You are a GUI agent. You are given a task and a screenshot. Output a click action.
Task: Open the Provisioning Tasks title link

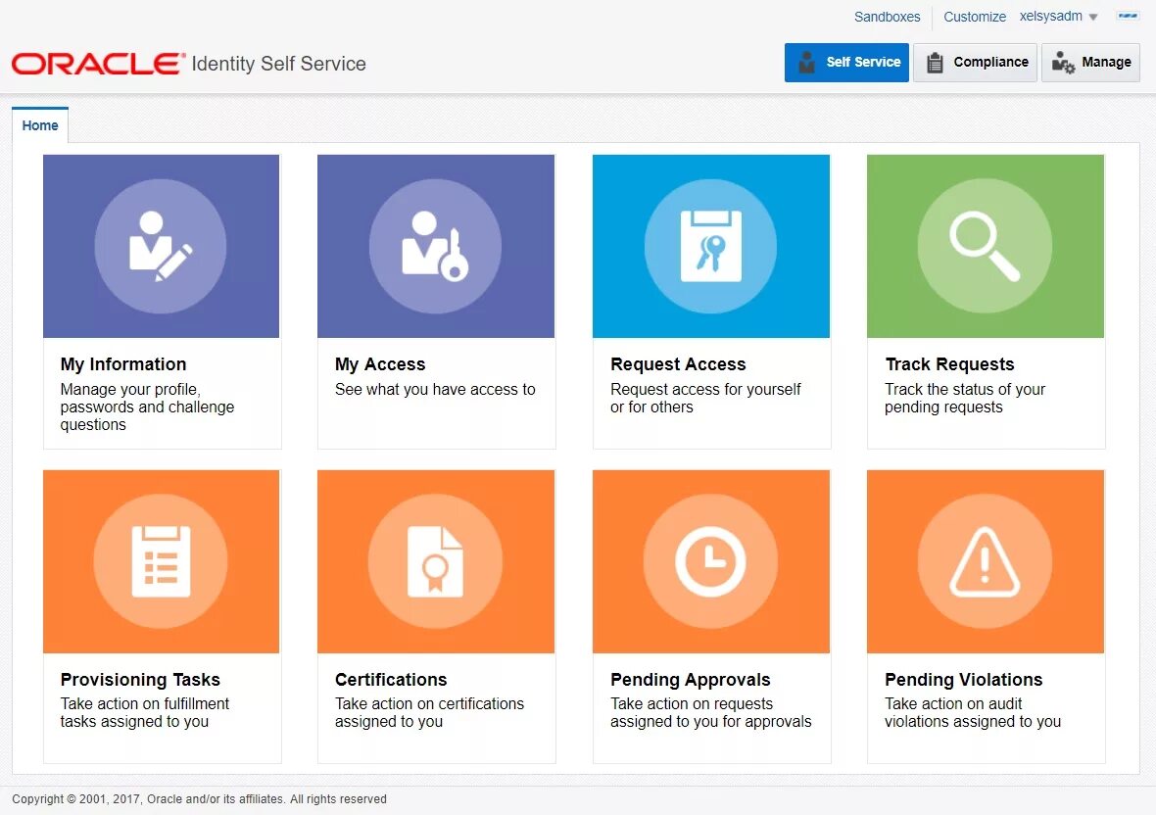pyautogui.click(x=140, y=680)
